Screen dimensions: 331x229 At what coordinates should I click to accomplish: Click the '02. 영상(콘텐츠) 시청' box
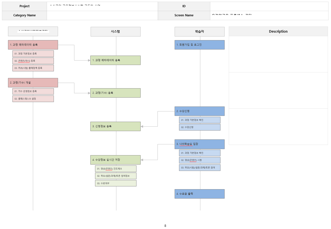pos(200,160)
